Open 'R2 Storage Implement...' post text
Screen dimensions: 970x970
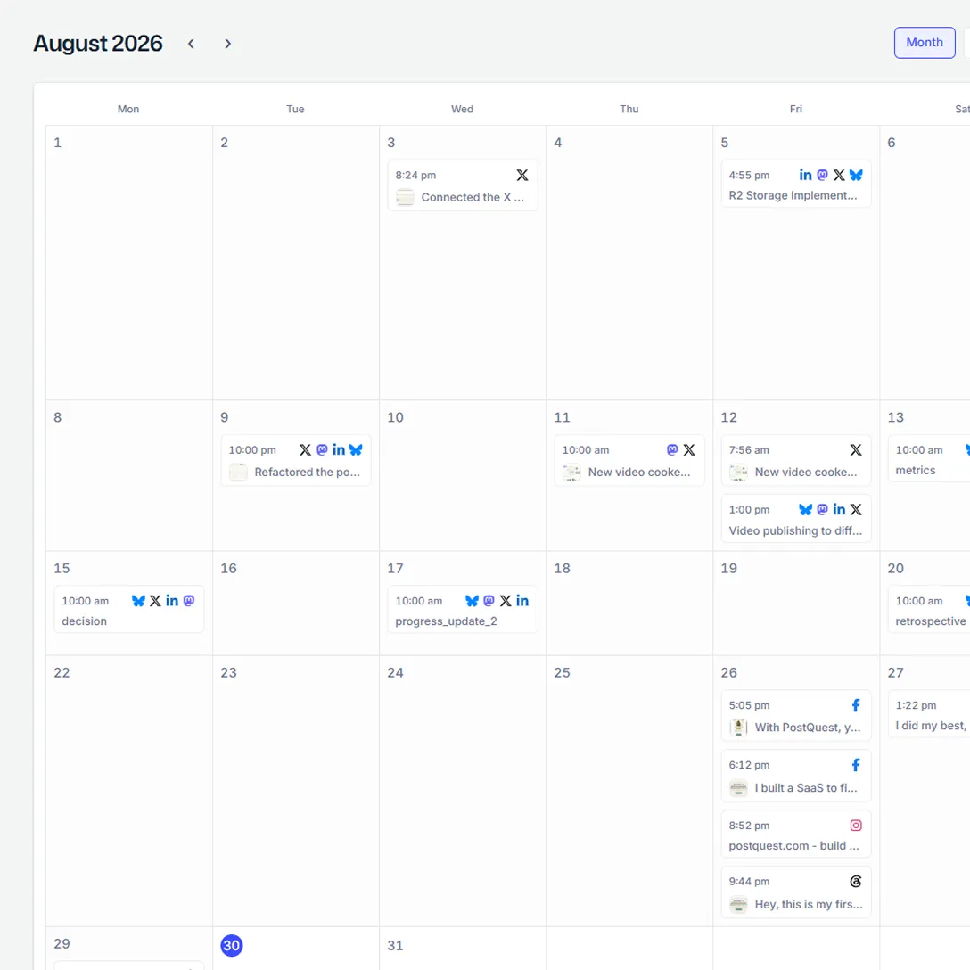tap(793, 195)
